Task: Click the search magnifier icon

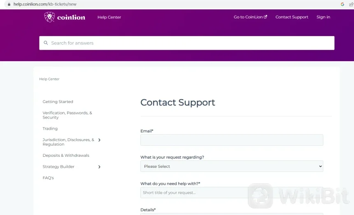Action: tap(45, 43)
